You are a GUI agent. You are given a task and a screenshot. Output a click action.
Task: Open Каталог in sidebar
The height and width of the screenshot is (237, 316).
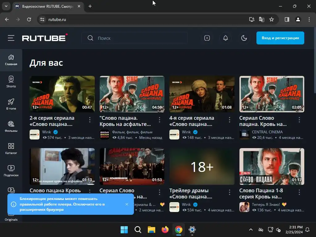click(11, 148)
